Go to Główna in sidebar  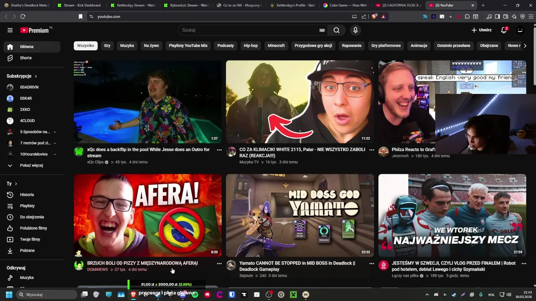pos(32,47)
